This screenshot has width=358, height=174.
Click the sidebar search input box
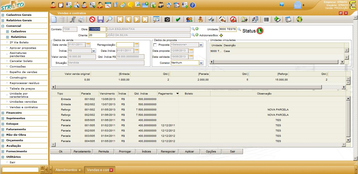pos(20,170)
